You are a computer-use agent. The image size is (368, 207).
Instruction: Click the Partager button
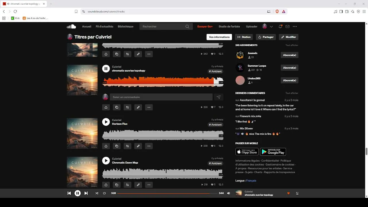tap(266, 37)
